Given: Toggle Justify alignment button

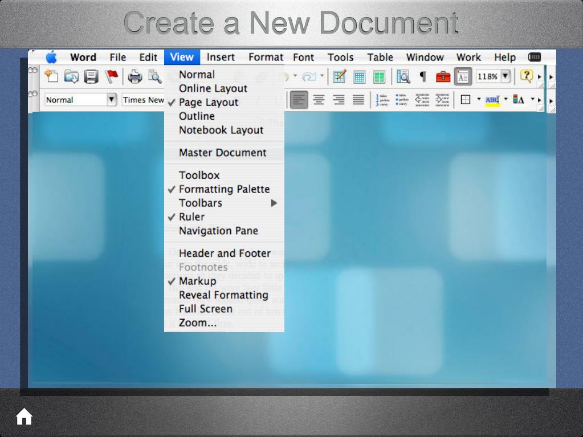Looking at the screenshot, I should (358, 100).
